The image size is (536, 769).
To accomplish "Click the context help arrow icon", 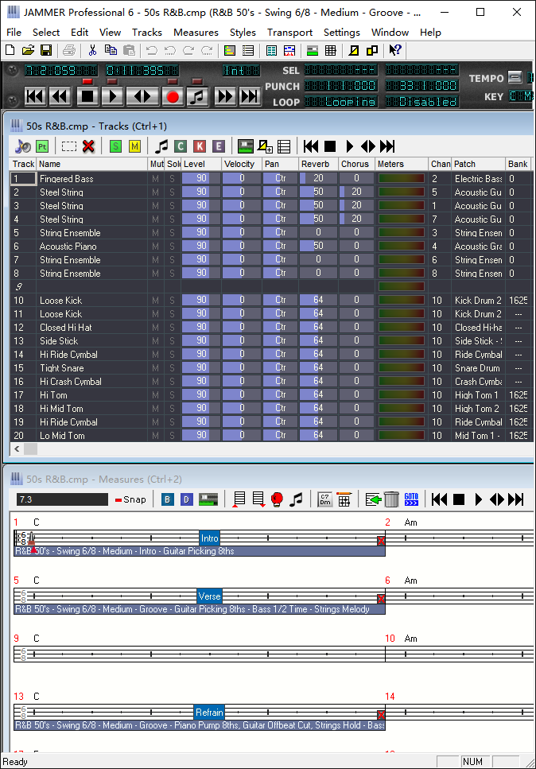I will tap(396, 50).
